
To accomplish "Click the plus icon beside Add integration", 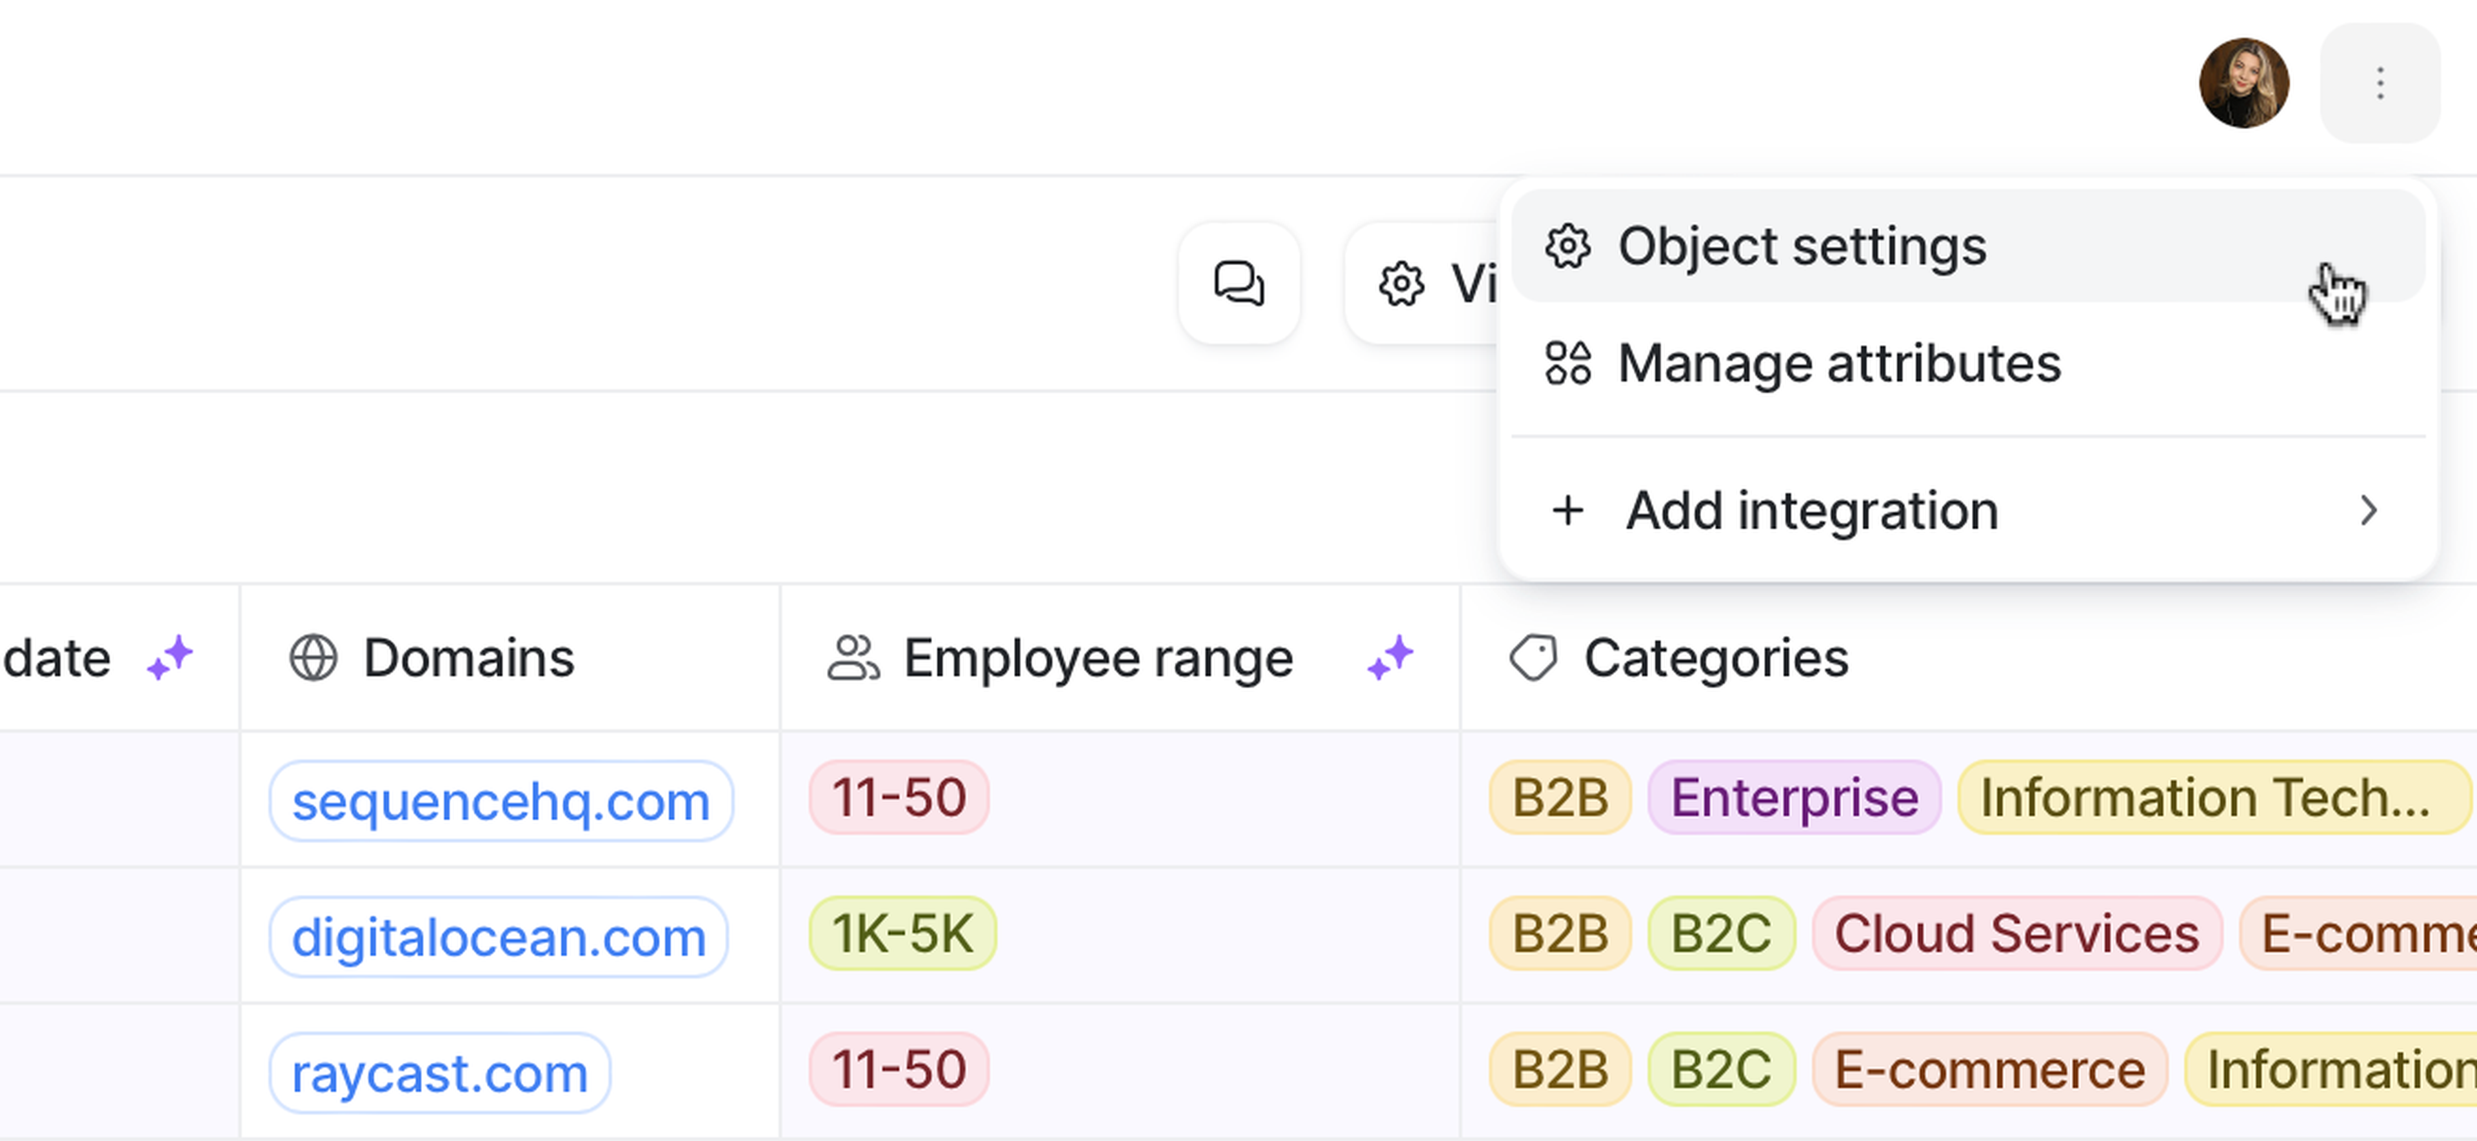I will point(1567,510).
